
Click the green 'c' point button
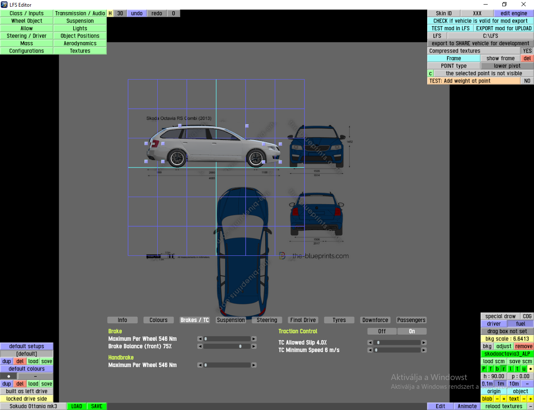pos(431,73)
